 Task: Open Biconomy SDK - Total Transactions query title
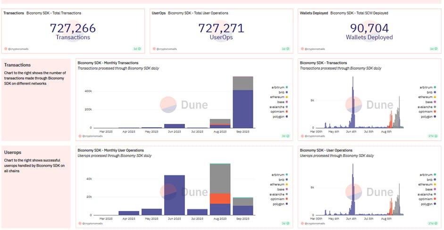point(54,13)
